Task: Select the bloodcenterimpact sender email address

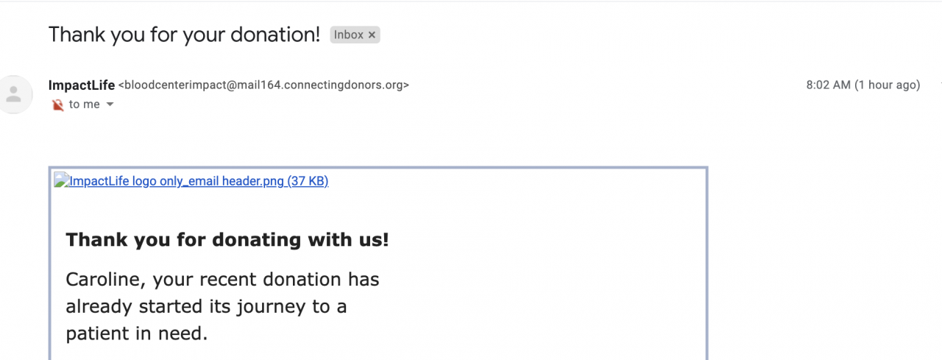Action: pos(263,85)
